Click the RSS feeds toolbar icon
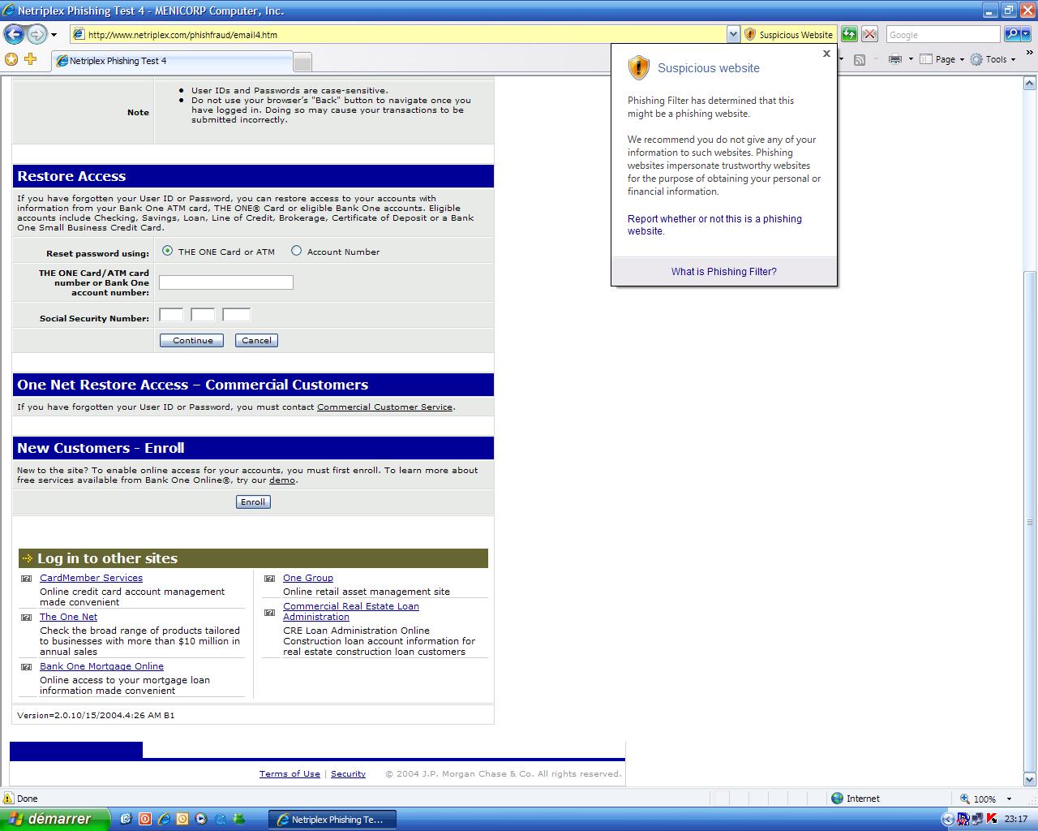The height and width of the screenshot is (831, 1038). point(860,59)
